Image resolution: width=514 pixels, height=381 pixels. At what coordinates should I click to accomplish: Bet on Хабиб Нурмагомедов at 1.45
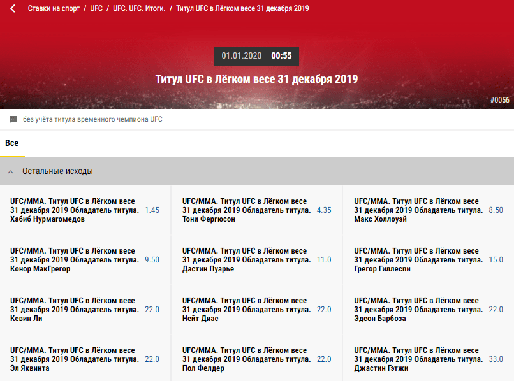point(152,210)
